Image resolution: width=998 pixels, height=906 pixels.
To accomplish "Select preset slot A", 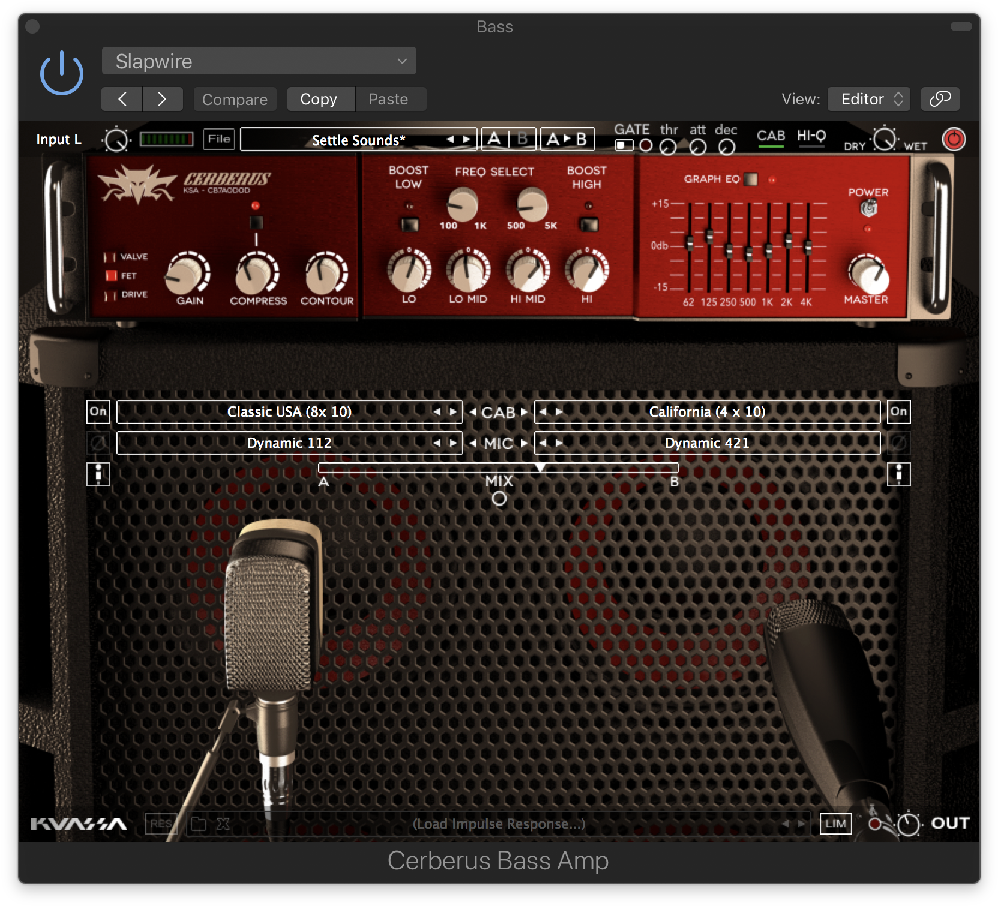I will click(494, 139).
